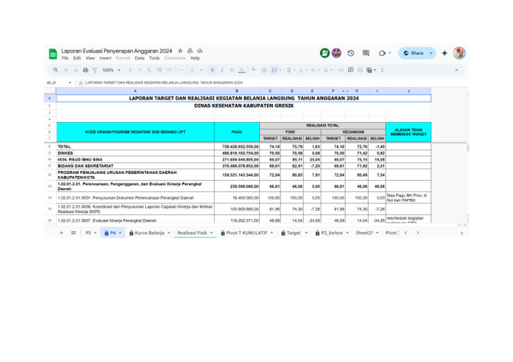Open the comments panel icon
The image size is (513, 362).
click(x=366, y=53)
